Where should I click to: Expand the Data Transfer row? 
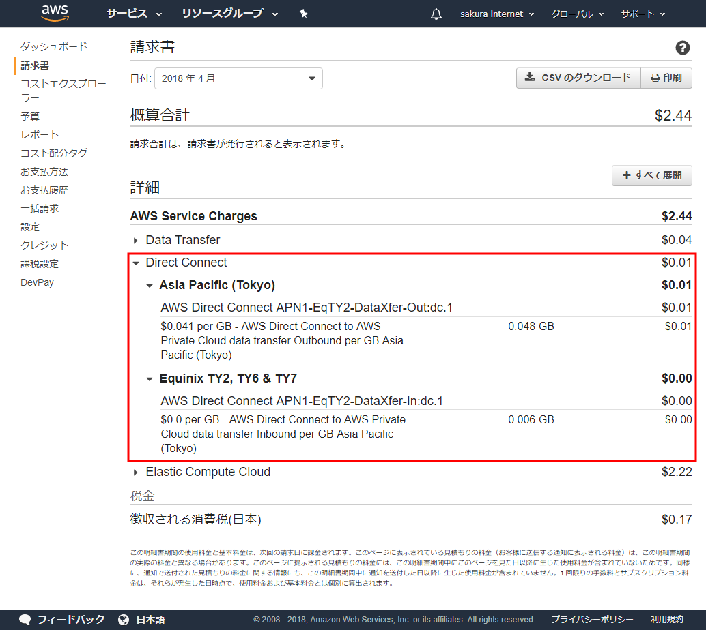pos(136,240)
